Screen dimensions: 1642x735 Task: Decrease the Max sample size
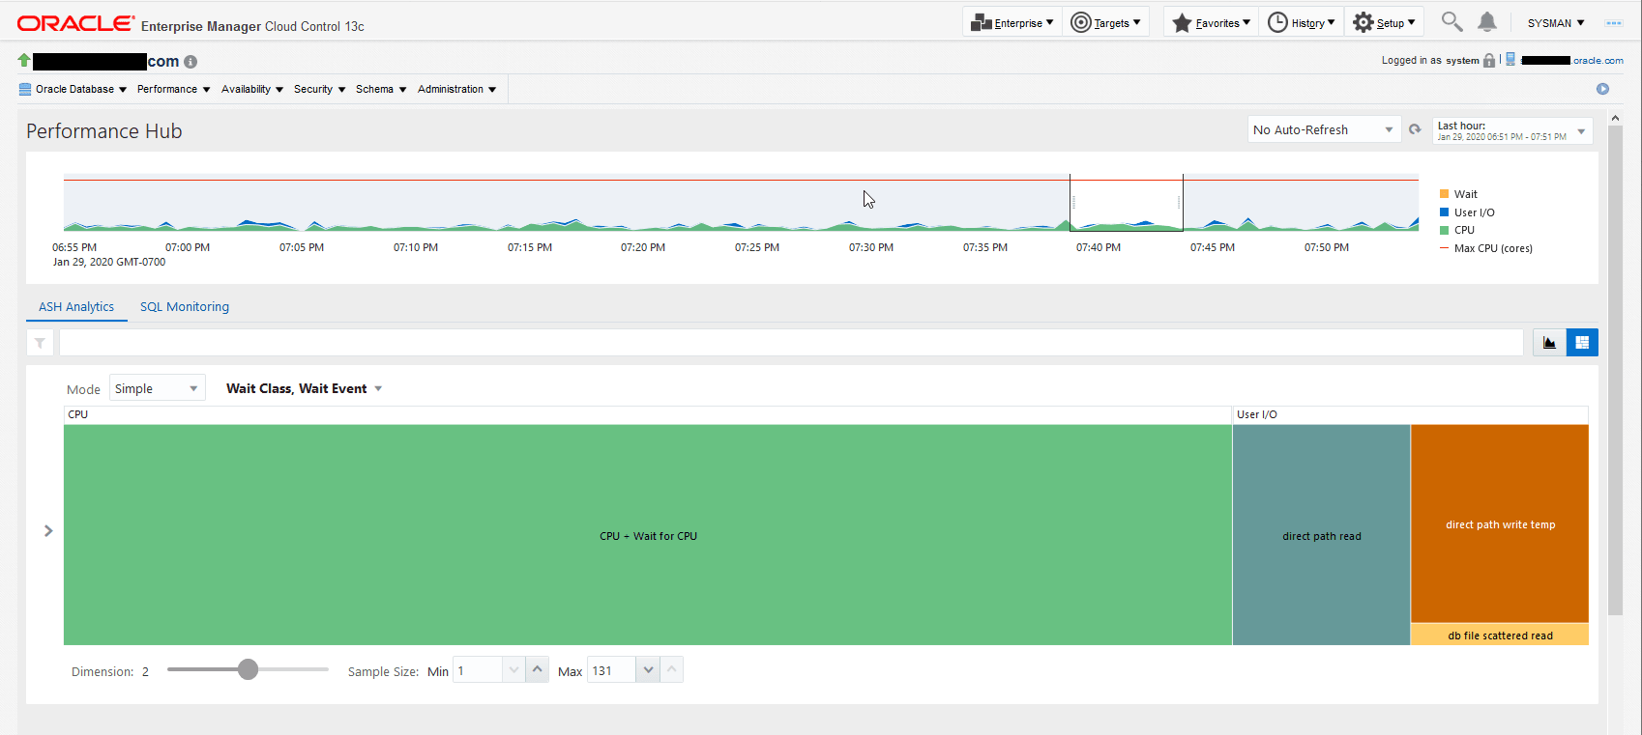click(x=648, y=670)
